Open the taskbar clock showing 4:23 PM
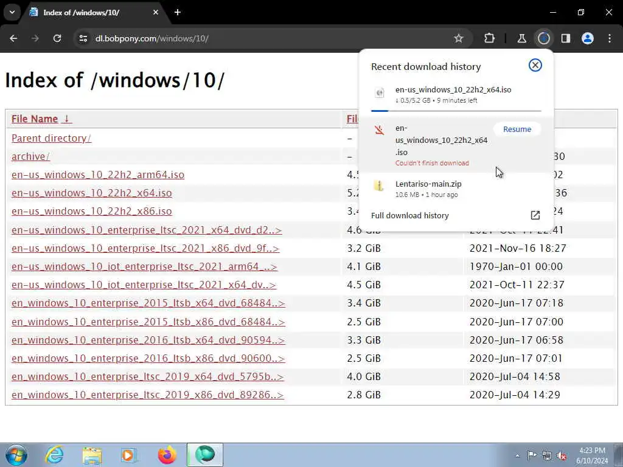Screen dimensions: 623x467 [591, 455]
